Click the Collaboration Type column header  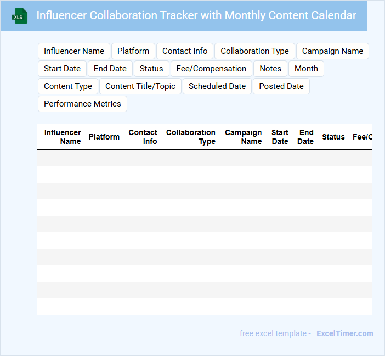(191, 137)
